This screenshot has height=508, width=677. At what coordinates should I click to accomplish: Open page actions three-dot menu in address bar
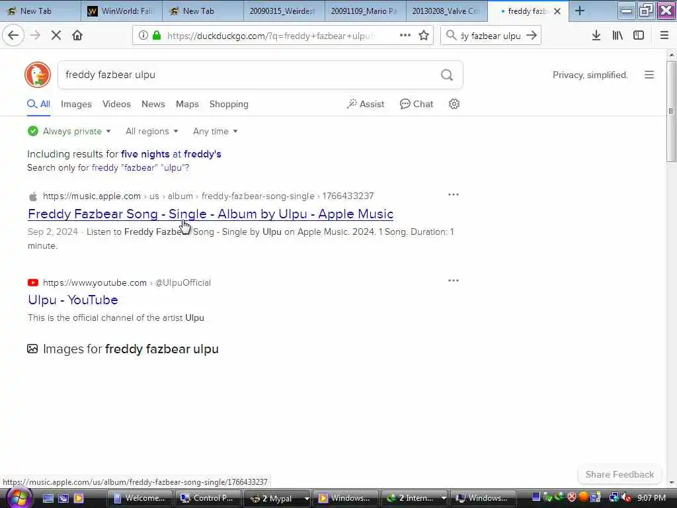point(405,36)
